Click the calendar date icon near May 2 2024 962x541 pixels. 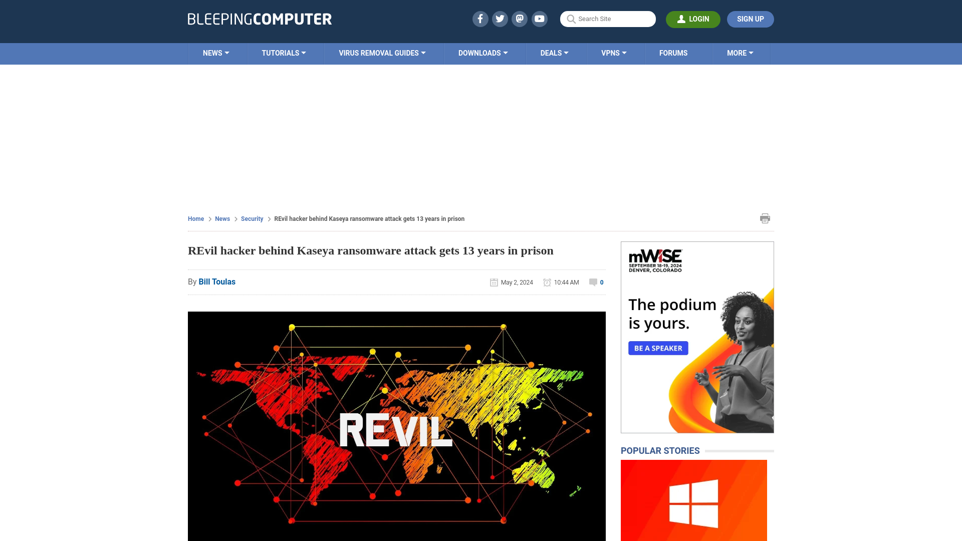point(494,282)
